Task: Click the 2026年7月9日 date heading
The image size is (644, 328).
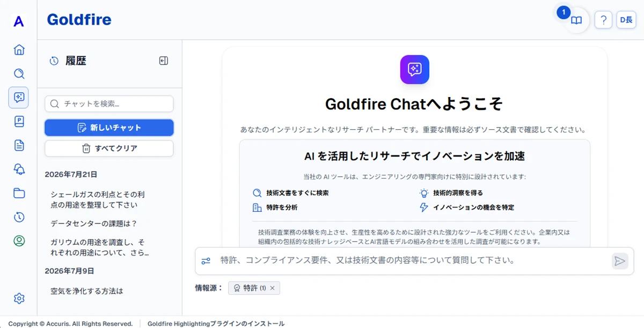Action: pos(69,271)
